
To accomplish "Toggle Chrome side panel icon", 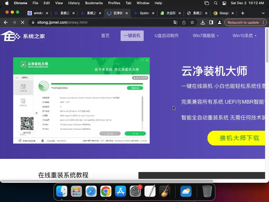I will coord(211,23).
